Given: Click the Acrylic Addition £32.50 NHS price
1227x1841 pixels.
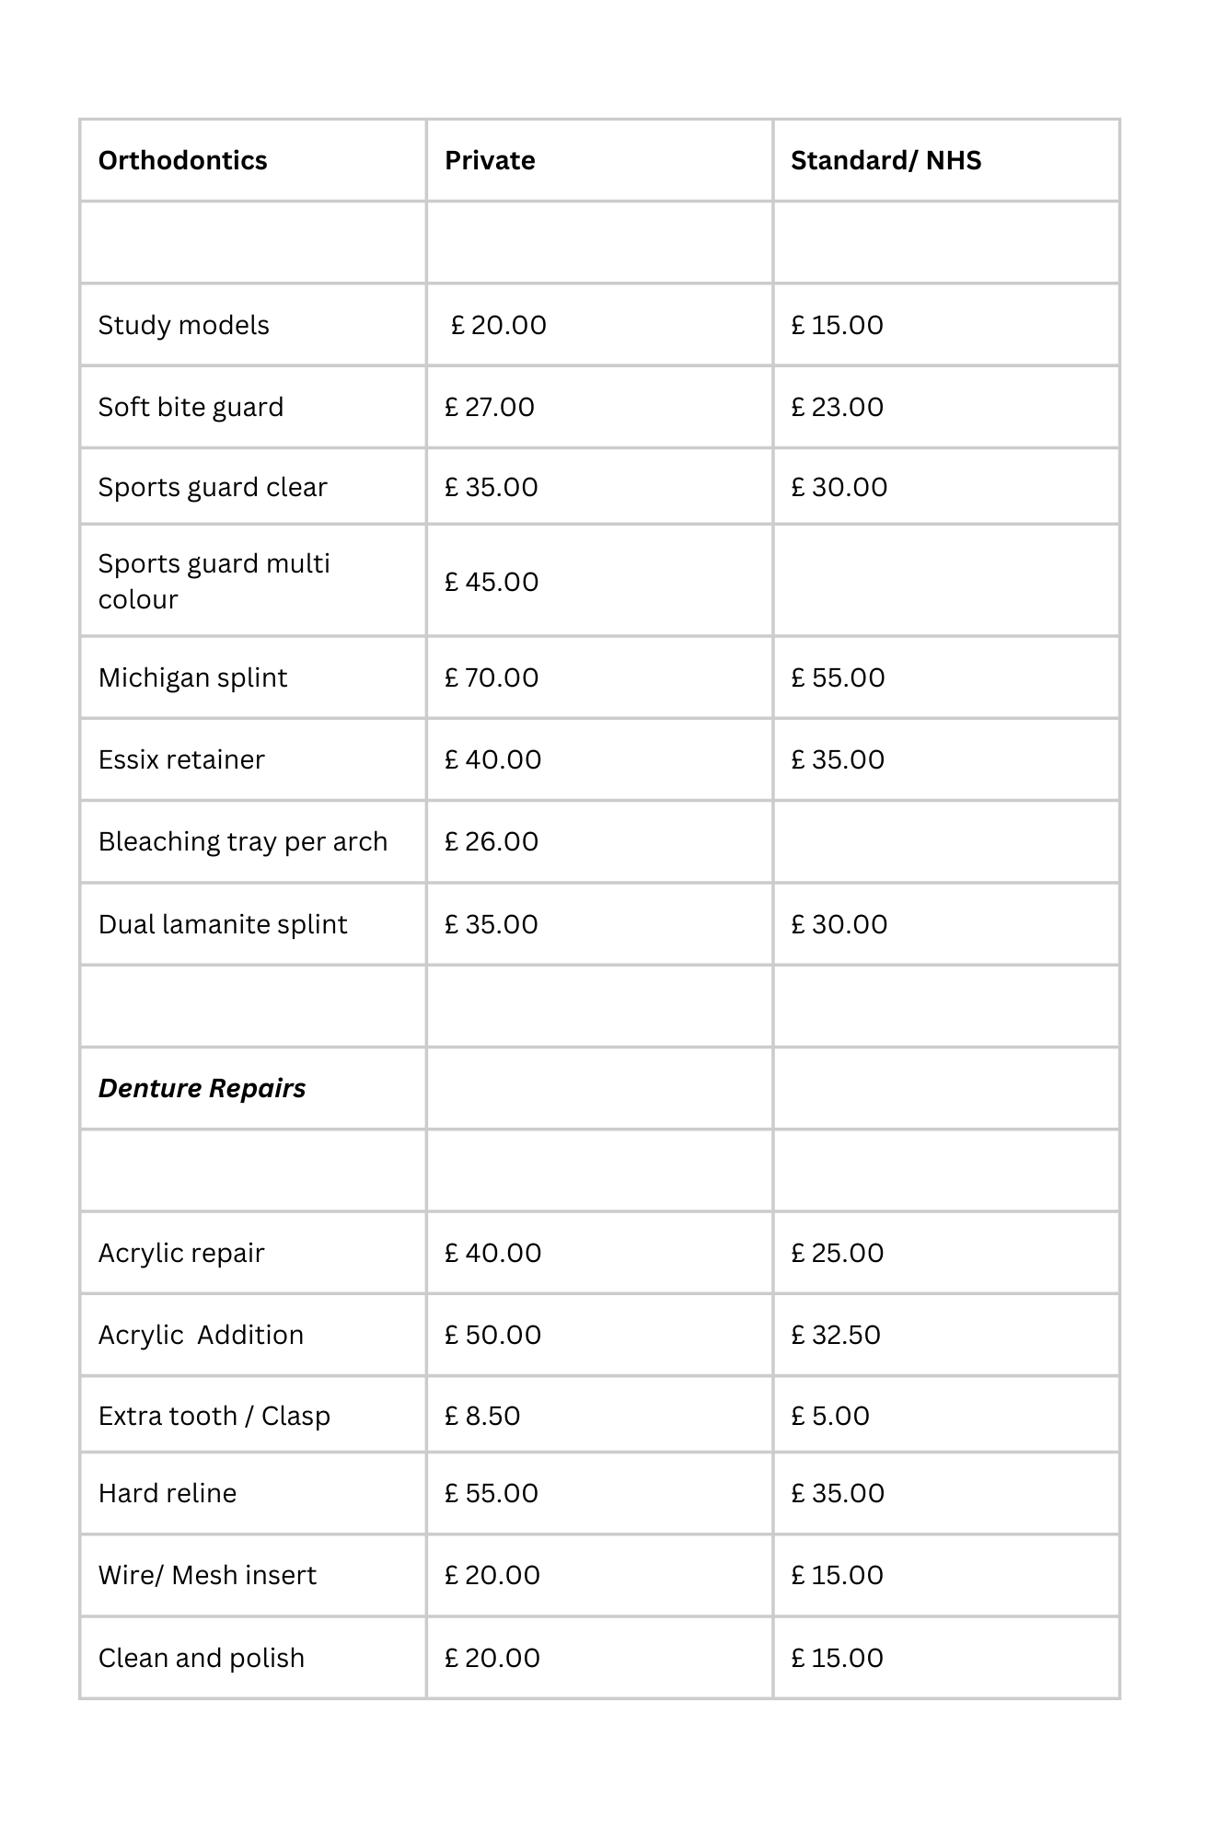Looking at the screenshot, I should (x=836, y=1335).
